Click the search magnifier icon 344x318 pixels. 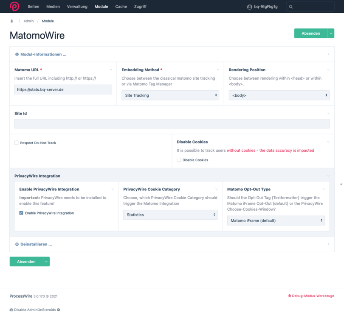pyautogui.click(x=291, y=7)
